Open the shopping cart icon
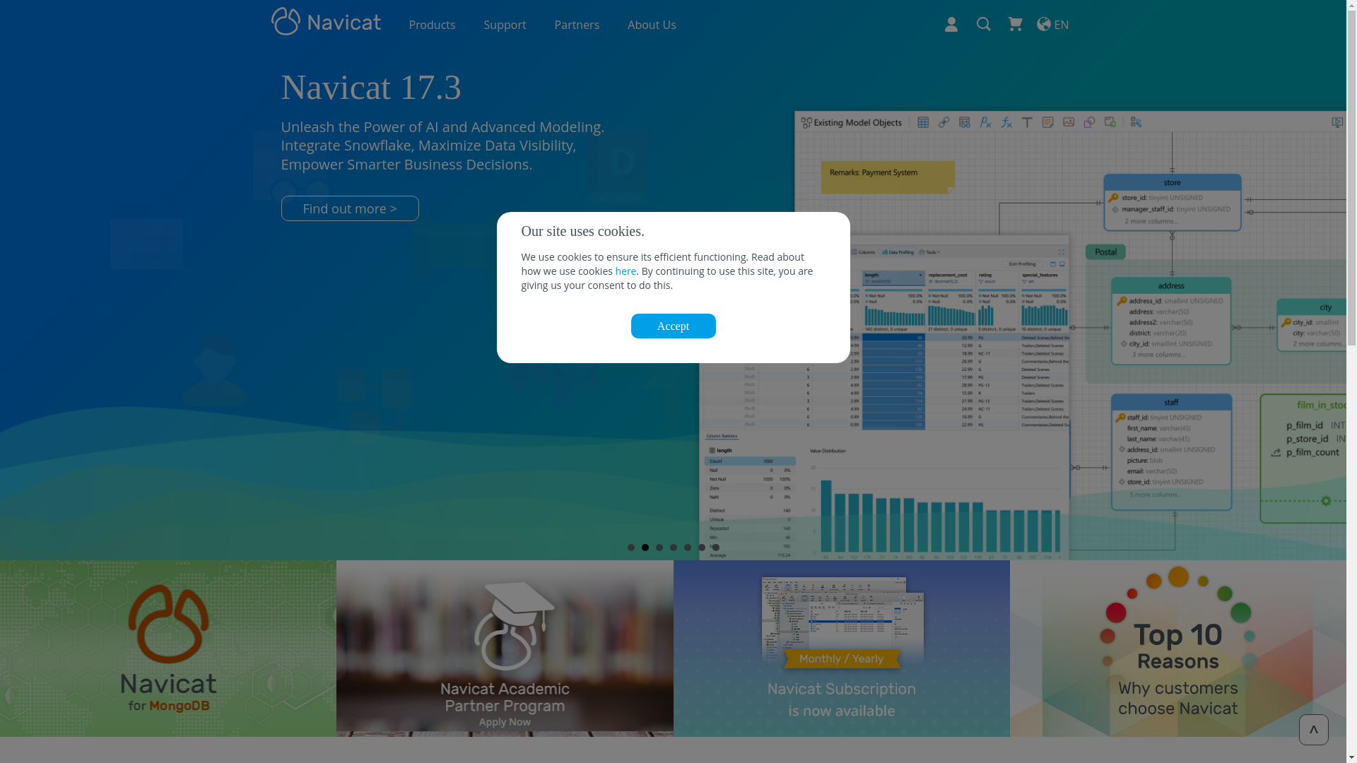 (x=1016, y=25)
